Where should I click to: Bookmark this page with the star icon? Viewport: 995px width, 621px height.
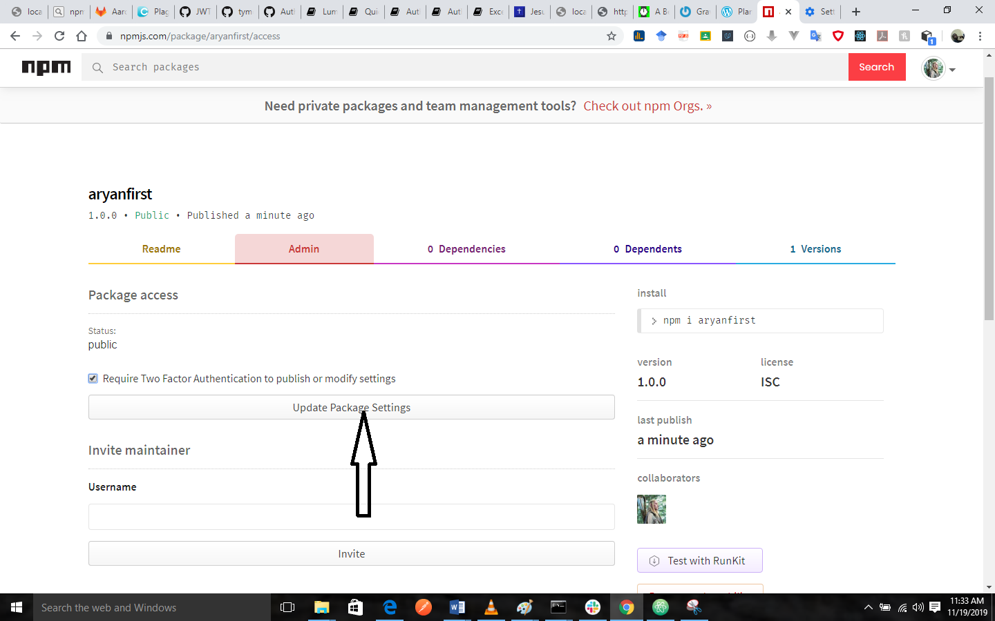pos(612,36)
